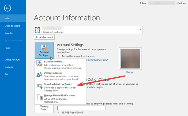Click the Download Address Book icon
Screen dimensions: 188x116
[x=39, y=86]
